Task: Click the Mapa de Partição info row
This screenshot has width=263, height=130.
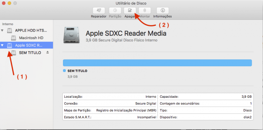Action: tap(110, 110)
